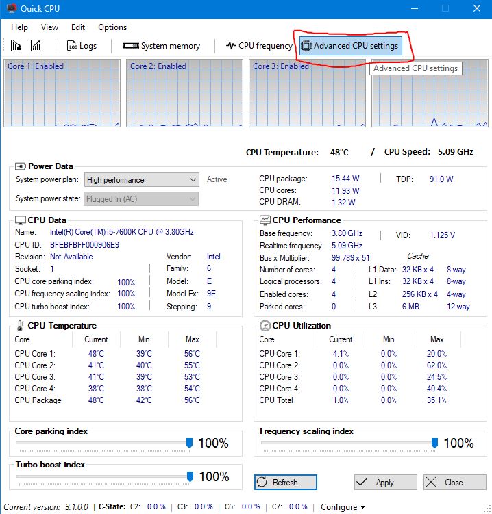Click the Core 2 usage graph
Viewport: 492px width, 514px height.
(185, 93)
